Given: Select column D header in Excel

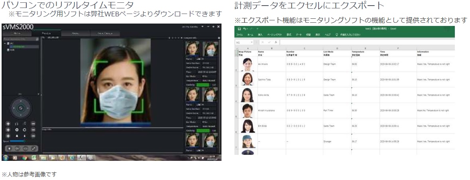Looking at the screenshot, I should (x=337, y=48).
